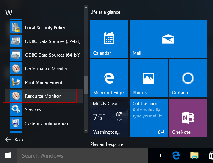
Task: Launch the Microsoft Edge tile
Action: tap(109, 78)
